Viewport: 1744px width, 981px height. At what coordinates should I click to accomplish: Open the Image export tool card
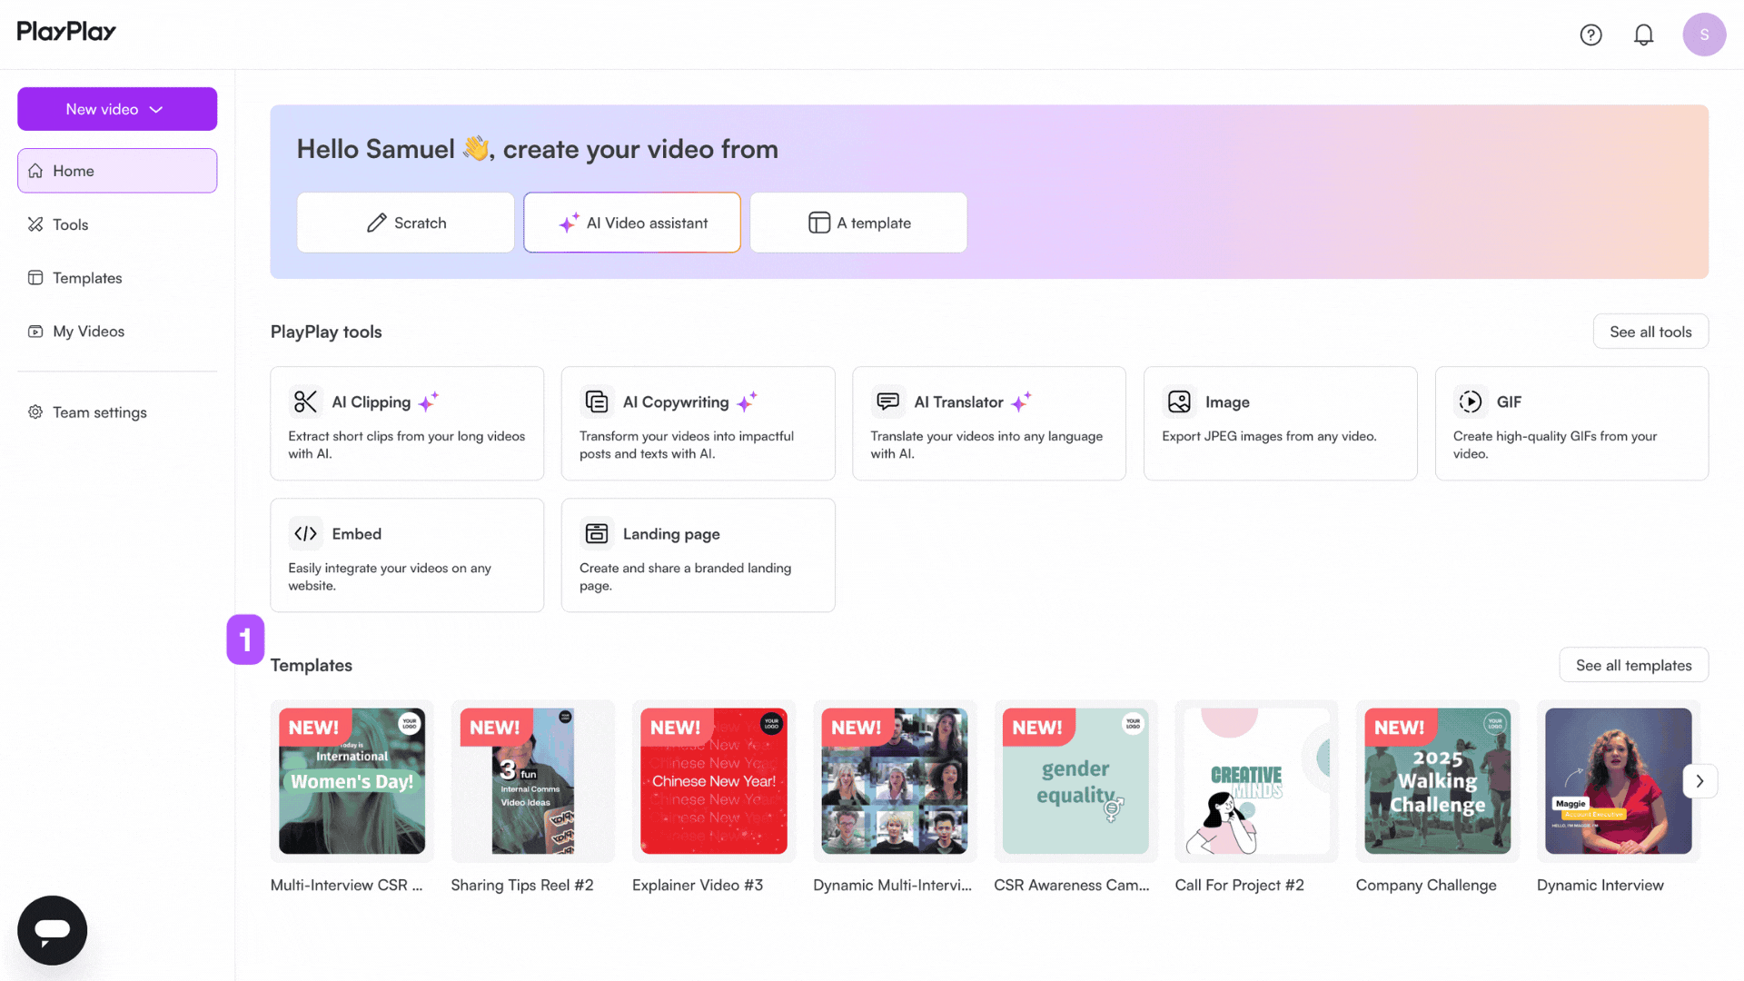1280,423
